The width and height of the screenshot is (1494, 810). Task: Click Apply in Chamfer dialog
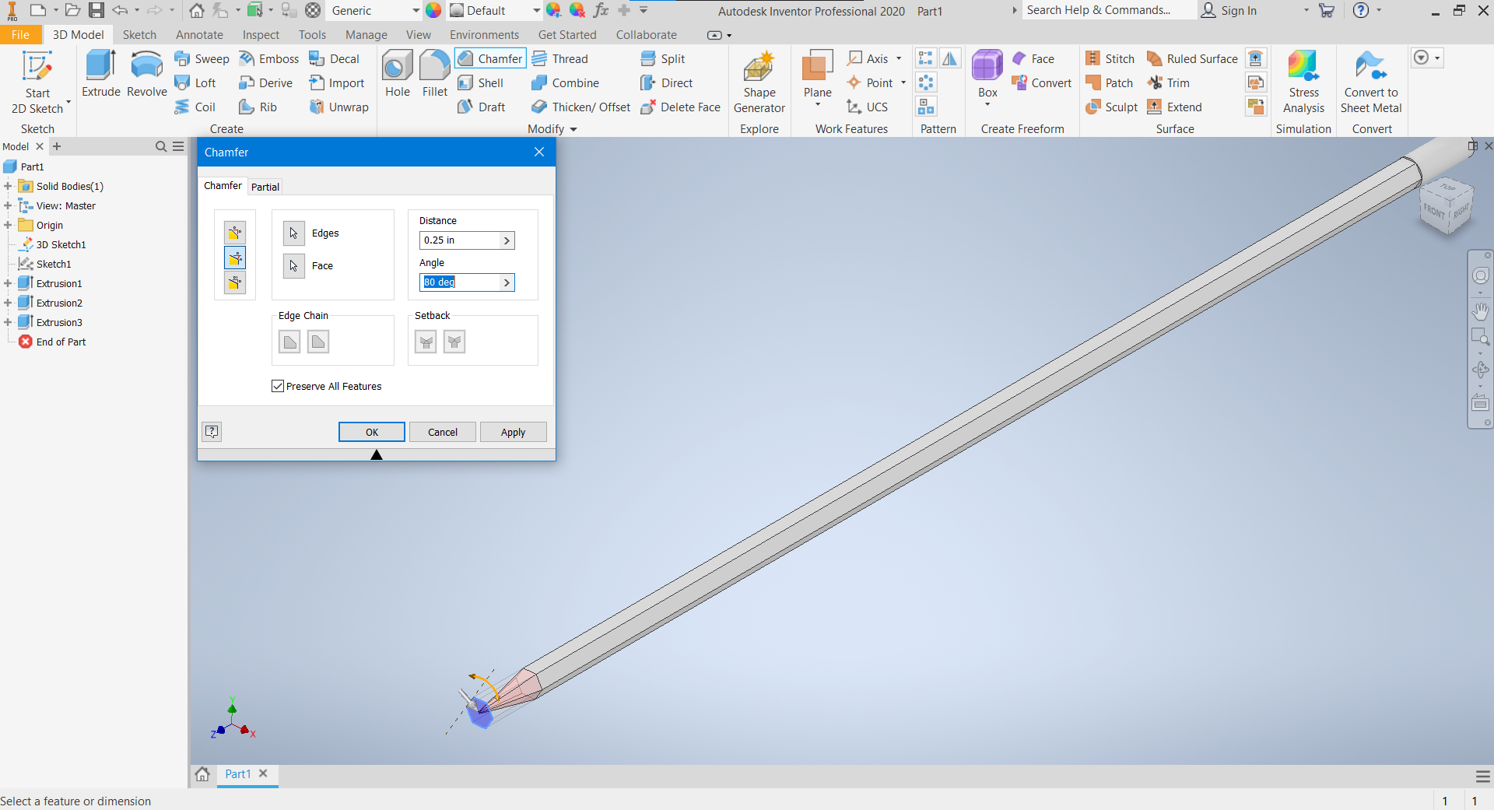click(x=513, y=432)
